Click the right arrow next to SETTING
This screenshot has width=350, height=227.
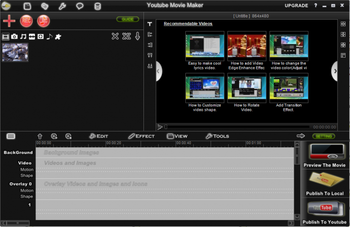tap(301, 136)
